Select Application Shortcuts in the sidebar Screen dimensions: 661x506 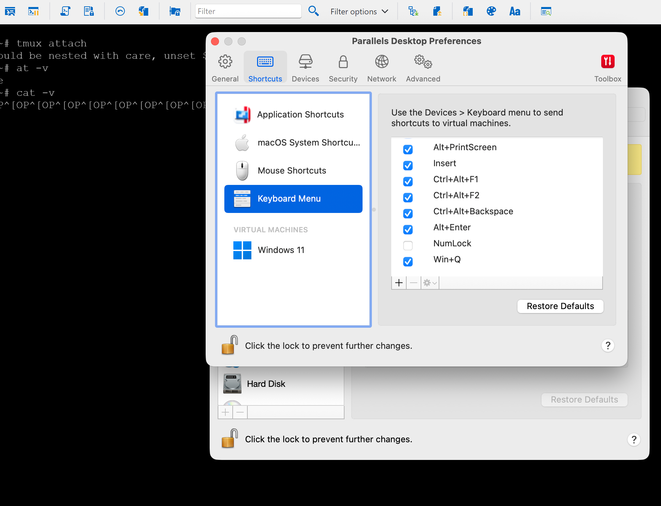pos(293,114)
